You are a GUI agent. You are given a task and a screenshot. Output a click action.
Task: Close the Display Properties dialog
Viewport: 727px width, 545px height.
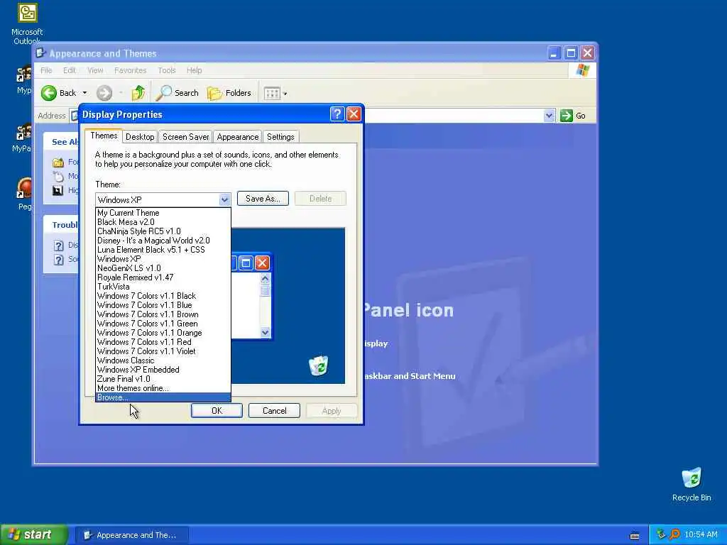click(x=354, y=114)
